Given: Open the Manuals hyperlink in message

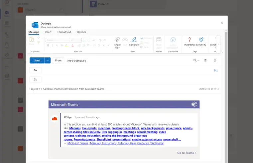Looking at the screenshot, I should pos(75,128).
